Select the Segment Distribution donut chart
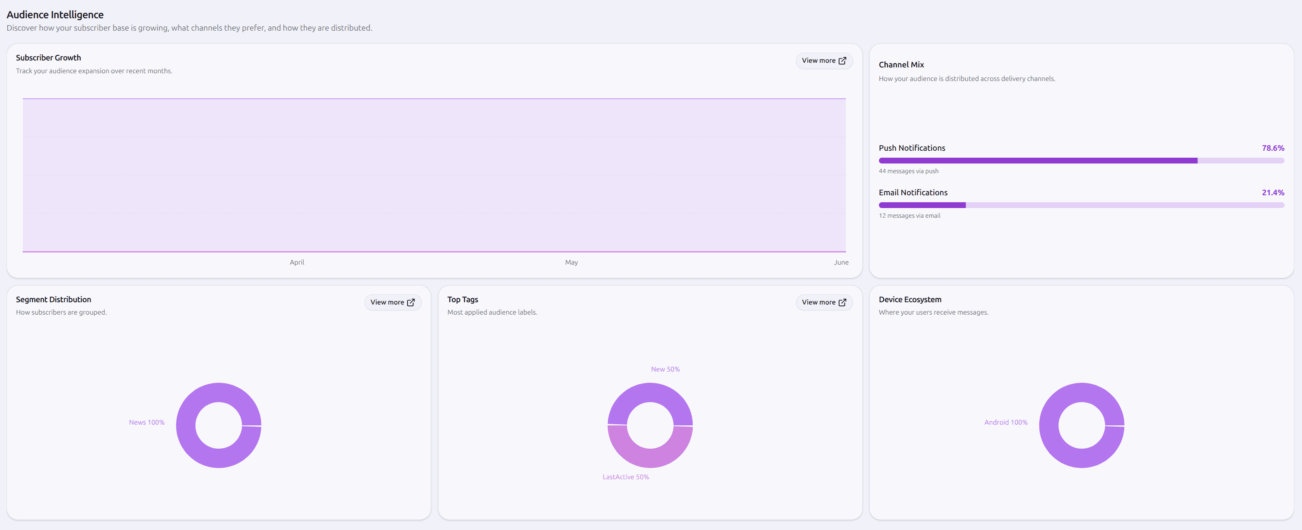 tap(219, 425)
